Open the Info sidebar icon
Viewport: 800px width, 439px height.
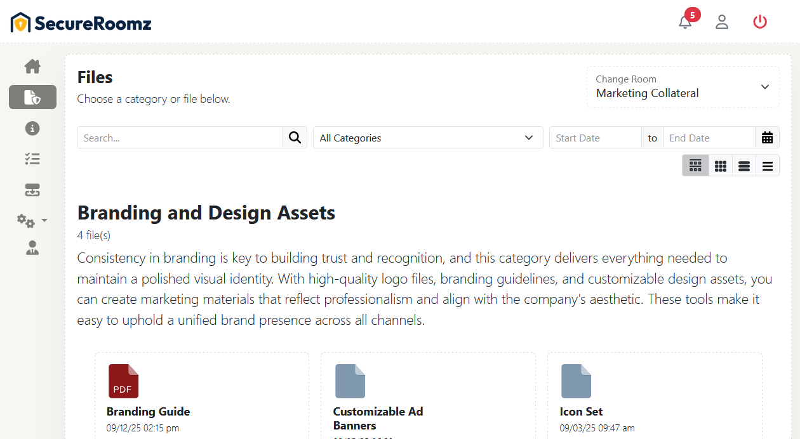pyautogui.click(x=32, y=128)
